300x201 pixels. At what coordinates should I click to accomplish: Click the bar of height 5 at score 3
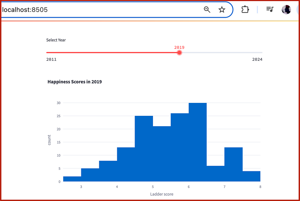click(x=90, y=175)
